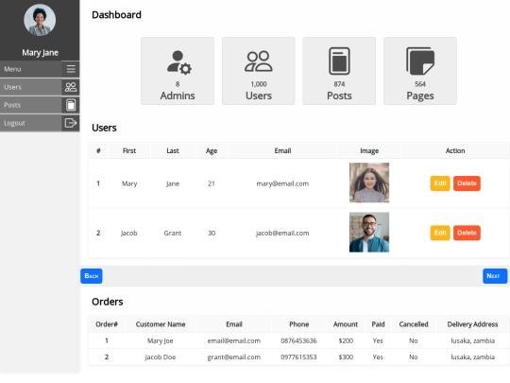Click the Posts document icon in sidebar
510x383 pixels.
[x=71, y=105]
